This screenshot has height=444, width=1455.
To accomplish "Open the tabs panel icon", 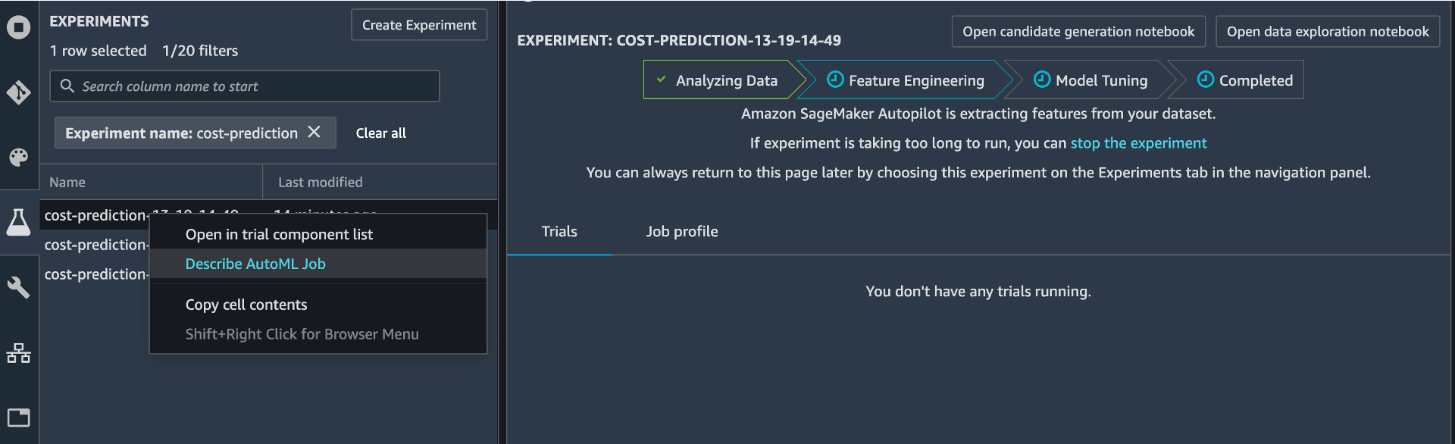I will [x=18, y=417].
